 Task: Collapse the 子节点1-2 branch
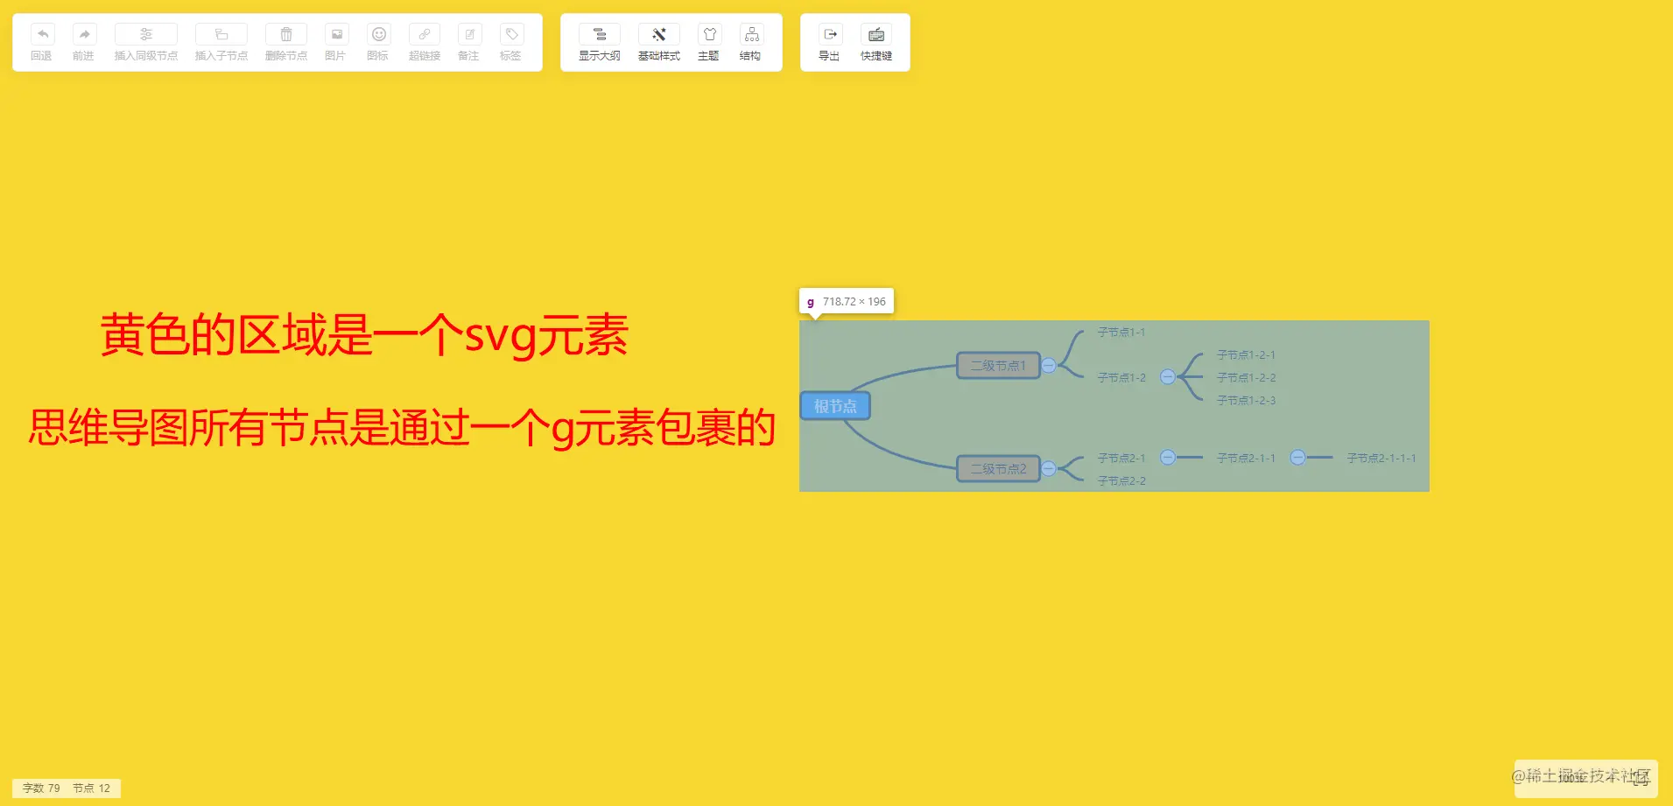pos(1168,377)
